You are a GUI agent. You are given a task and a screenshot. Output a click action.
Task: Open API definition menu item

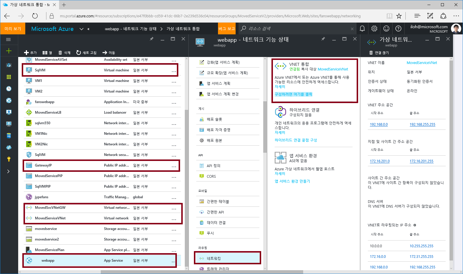pyautogui.click(x=228, y=166)
